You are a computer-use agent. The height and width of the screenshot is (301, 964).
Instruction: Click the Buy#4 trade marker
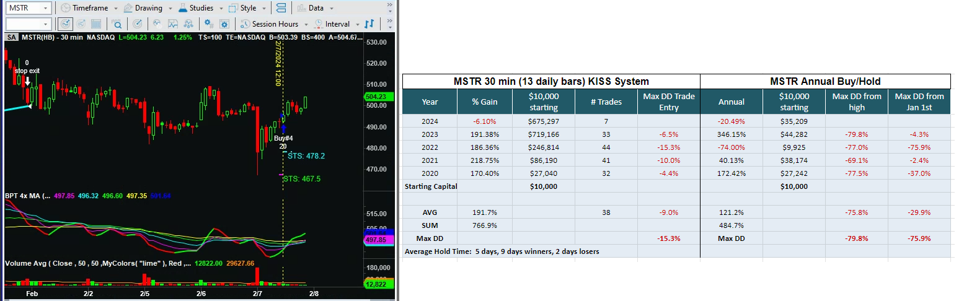click(x=284, y=138)
